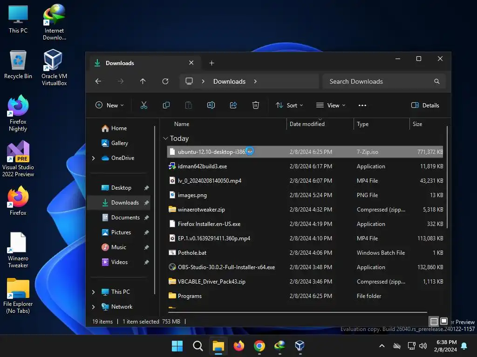Image resolution: width=477 pixels, height=357 pixels.
Task: Click the Rename icon in toolbar
Action: (211, 106)
